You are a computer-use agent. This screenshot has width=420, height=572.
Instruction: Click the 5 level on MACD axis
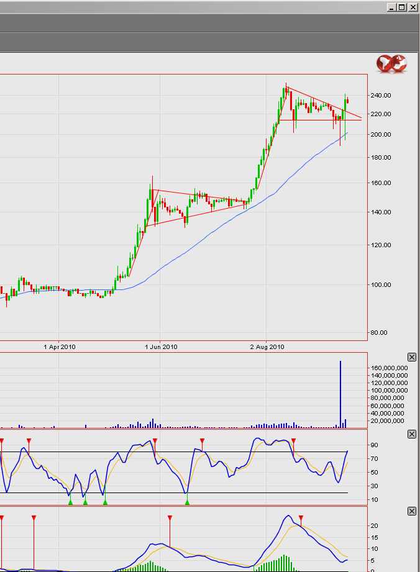[373, 561]
